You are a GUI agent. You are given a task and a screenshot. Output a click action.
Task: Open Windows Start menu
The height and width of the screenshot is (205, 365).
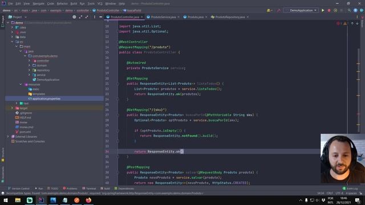click(6, 200)
